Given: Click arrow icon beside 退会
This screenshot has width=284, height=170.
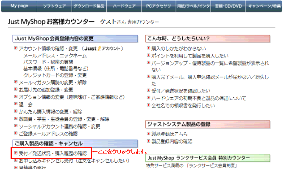Looking at the screenshot, I should (x=16, y=104).
